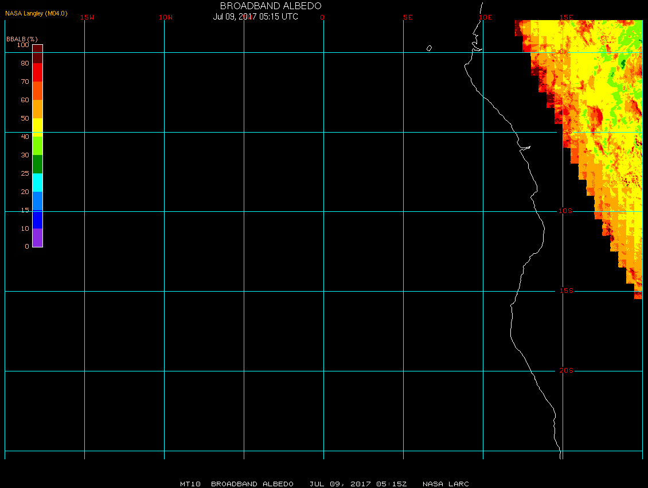The image size is (648, 488).
Task: Click the 'BBALB (%)' legend heading
Action: pyautogui.click(x=22, y=39)
